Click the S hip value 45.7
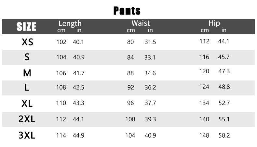Screen dimensions: 257x147 point(224,57)
